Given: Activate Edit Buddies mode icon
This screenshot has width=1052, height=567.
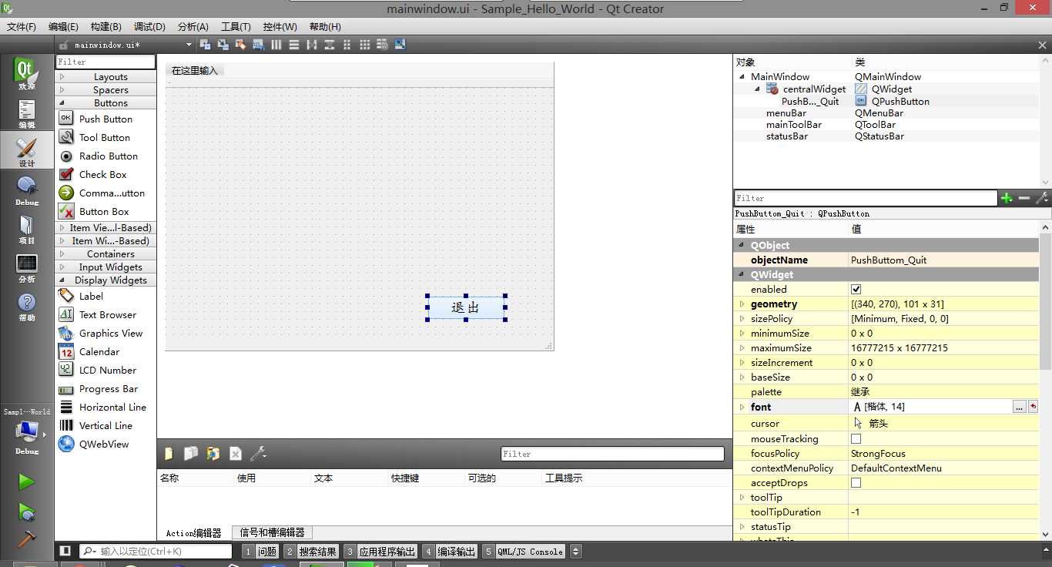Looking at the screenshot, I should coord(240,45).
